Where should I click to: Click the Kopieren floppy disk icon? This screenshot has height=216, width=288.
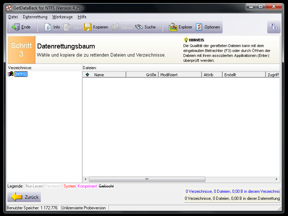(x=88, y=27)
